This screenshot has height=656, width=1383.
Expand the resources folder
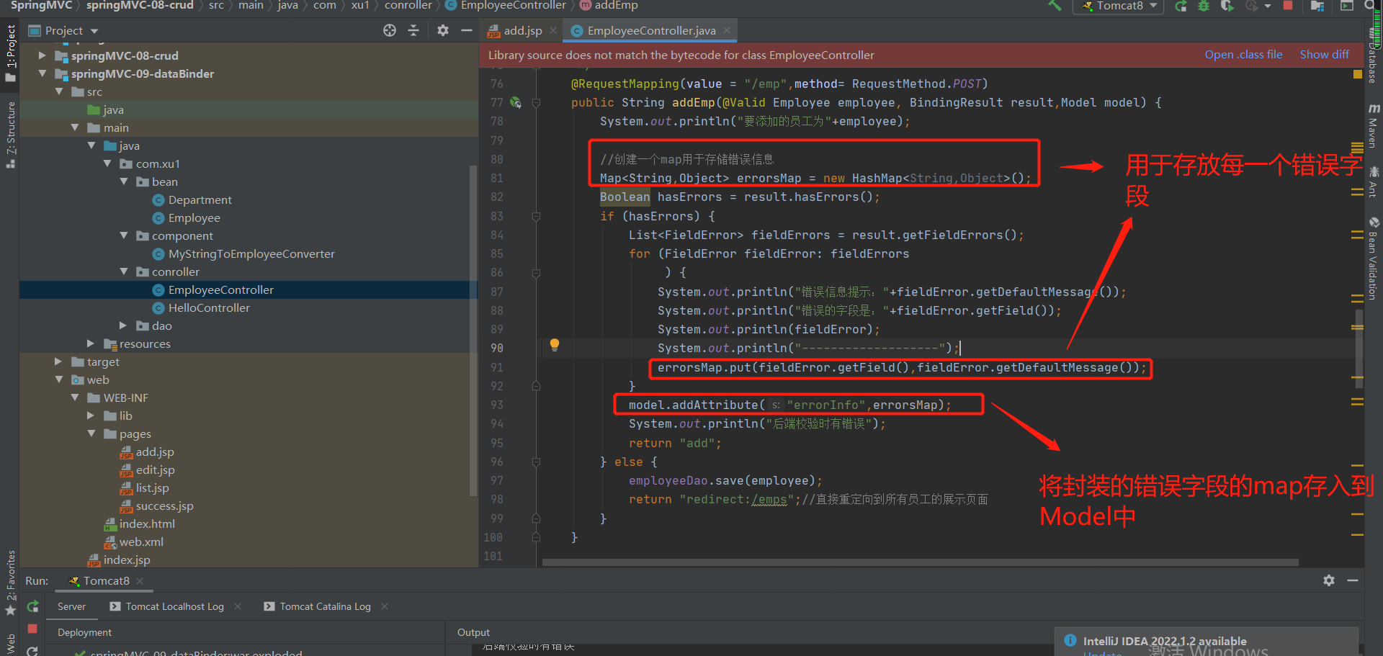pyautogui.click(x=90, y=343)
